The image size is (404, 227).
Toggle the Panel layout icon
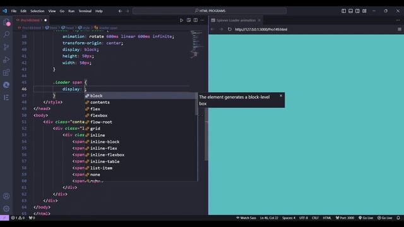click(351, 11)
